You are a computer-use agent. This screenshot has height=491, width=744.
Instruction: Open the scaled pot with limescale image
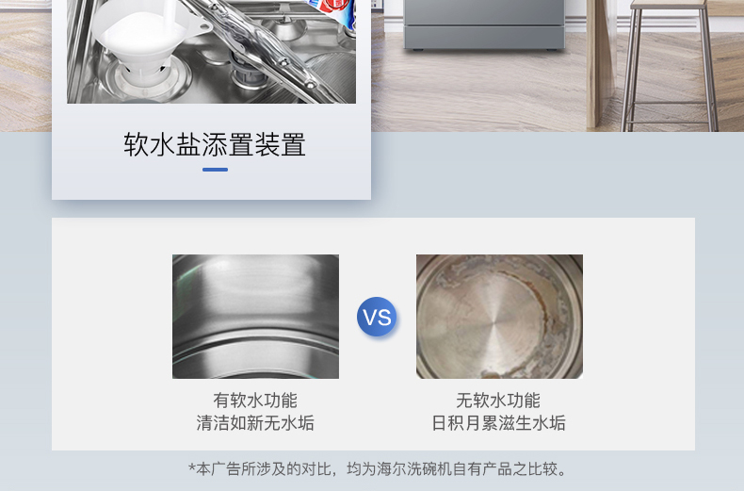[499, 317]
